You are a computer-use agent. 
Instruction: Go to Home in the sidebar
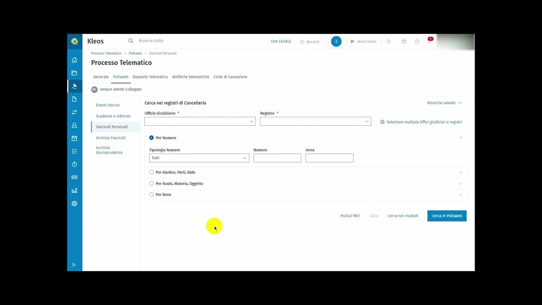[x=75, y=60]
